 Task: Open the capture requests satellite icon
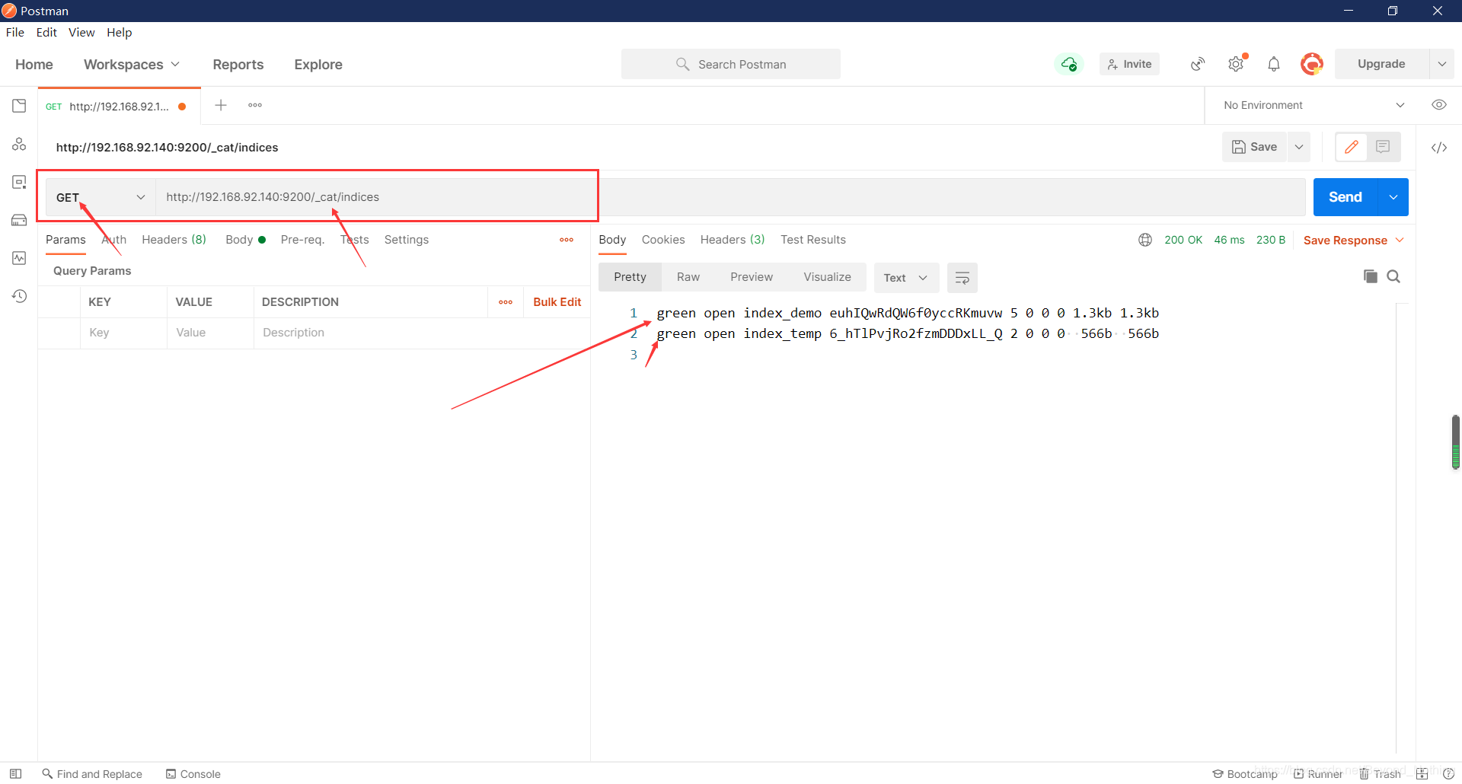1198,64
